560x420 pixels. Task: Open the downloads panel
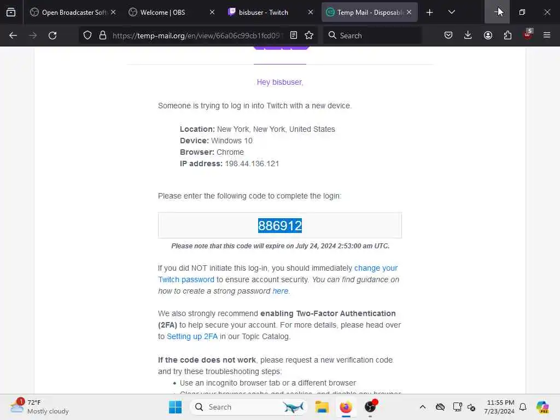point(468,36)
